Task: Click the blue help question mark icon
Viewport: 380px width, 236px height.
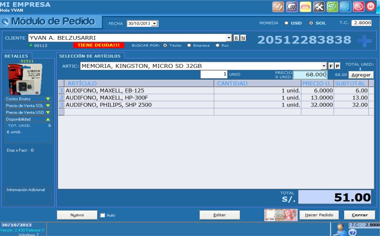Action: tap(352, 232)
